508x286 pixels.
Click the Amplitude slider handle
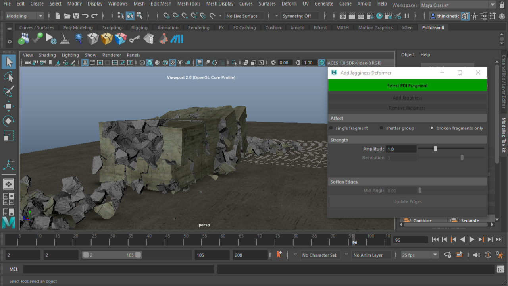(x=435, y=149)
